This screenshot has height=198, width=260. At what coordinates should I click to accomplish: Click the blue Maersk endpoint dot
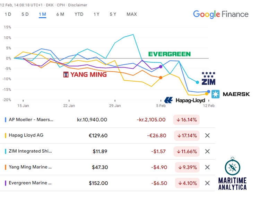(x=209, y=91)
